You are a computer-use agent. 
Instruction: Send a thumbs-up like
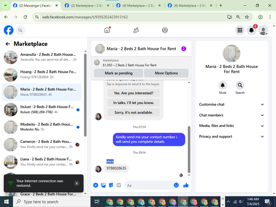coord(186,185)
